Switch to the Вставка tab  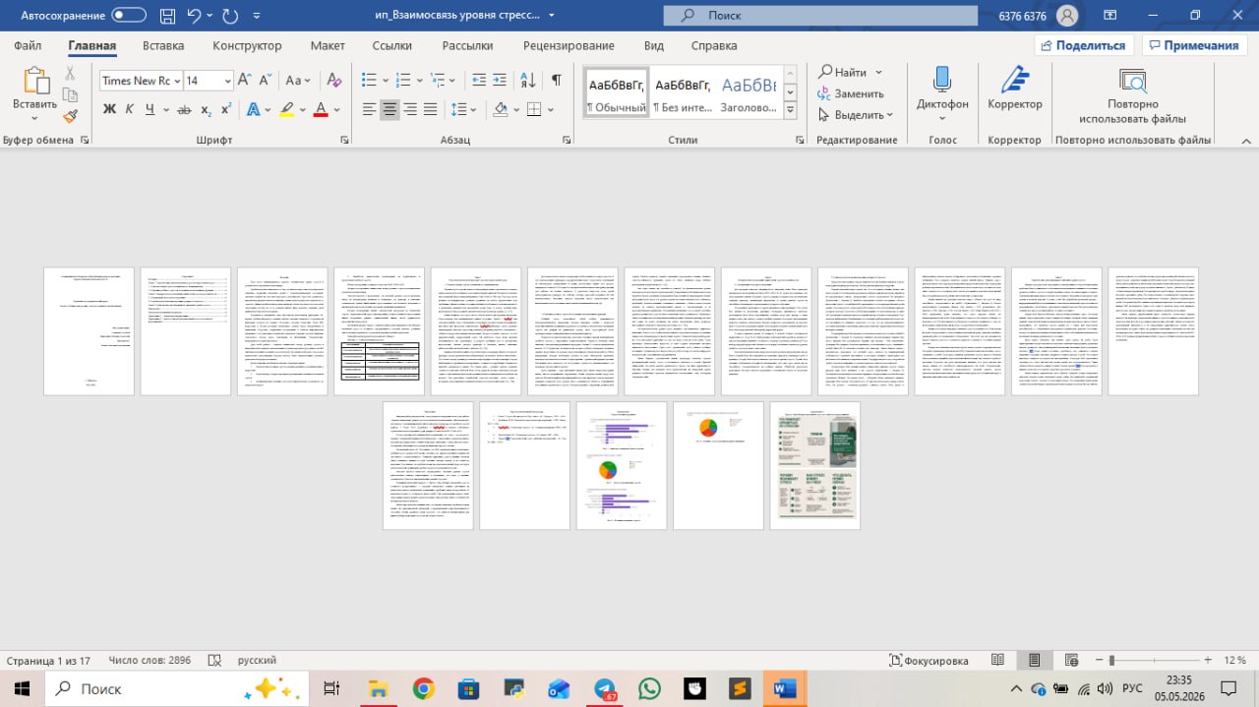163,45
